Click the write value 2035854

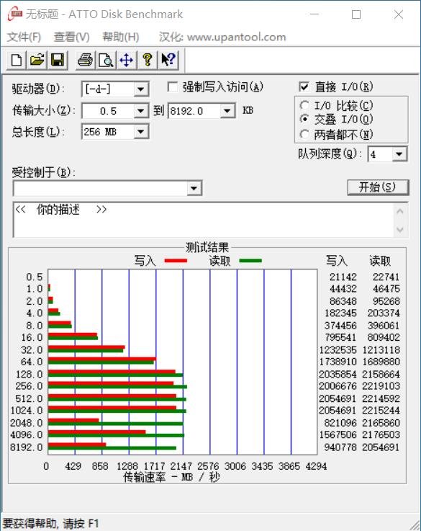338,374
